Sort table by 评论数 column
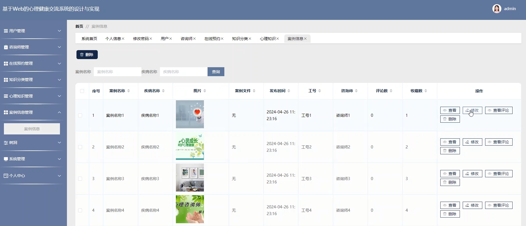Image resolution: width=526 pixels, height=226 pixels. [391, 91]
